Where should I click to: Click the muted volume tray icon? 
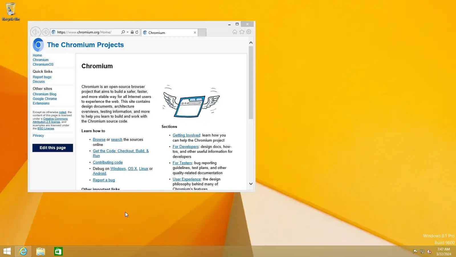click(429, 252)
